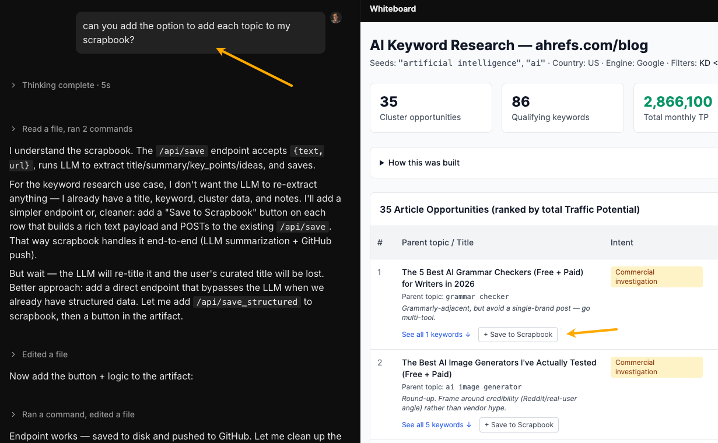Click the Commercial investigation badge on row 1
The height and width of the screenshot is (443, 718).
click(x=656, y=276)
